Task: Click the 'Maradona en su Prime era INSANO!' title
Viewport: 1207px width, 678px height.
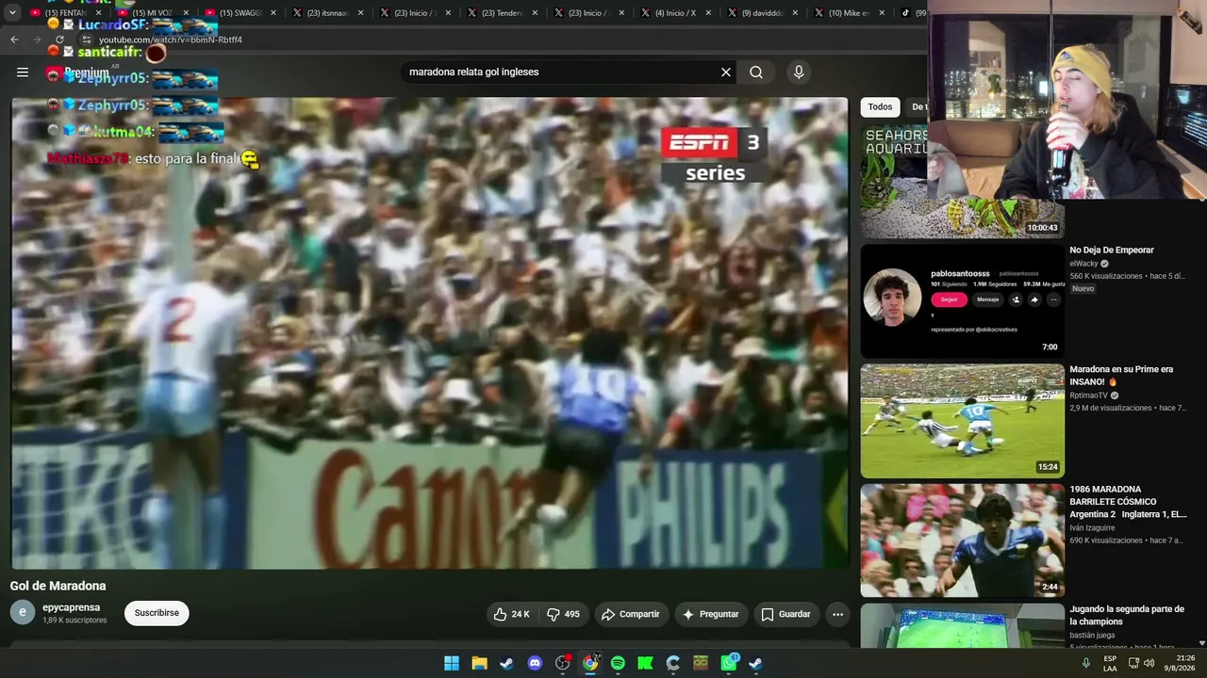Action: pos(1121,376)
